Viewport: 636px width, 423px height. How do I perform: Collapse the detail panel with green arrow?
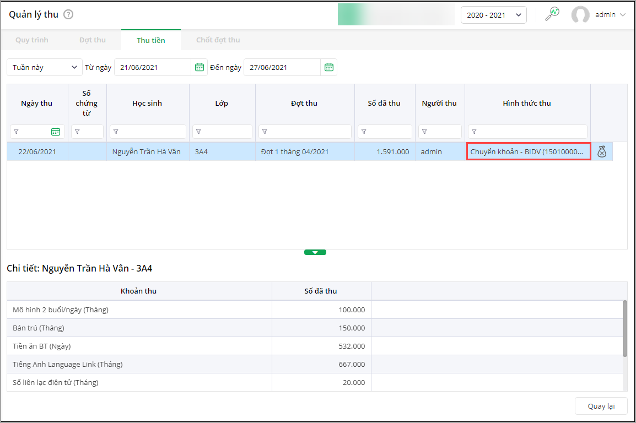click(x=315, y=252)
